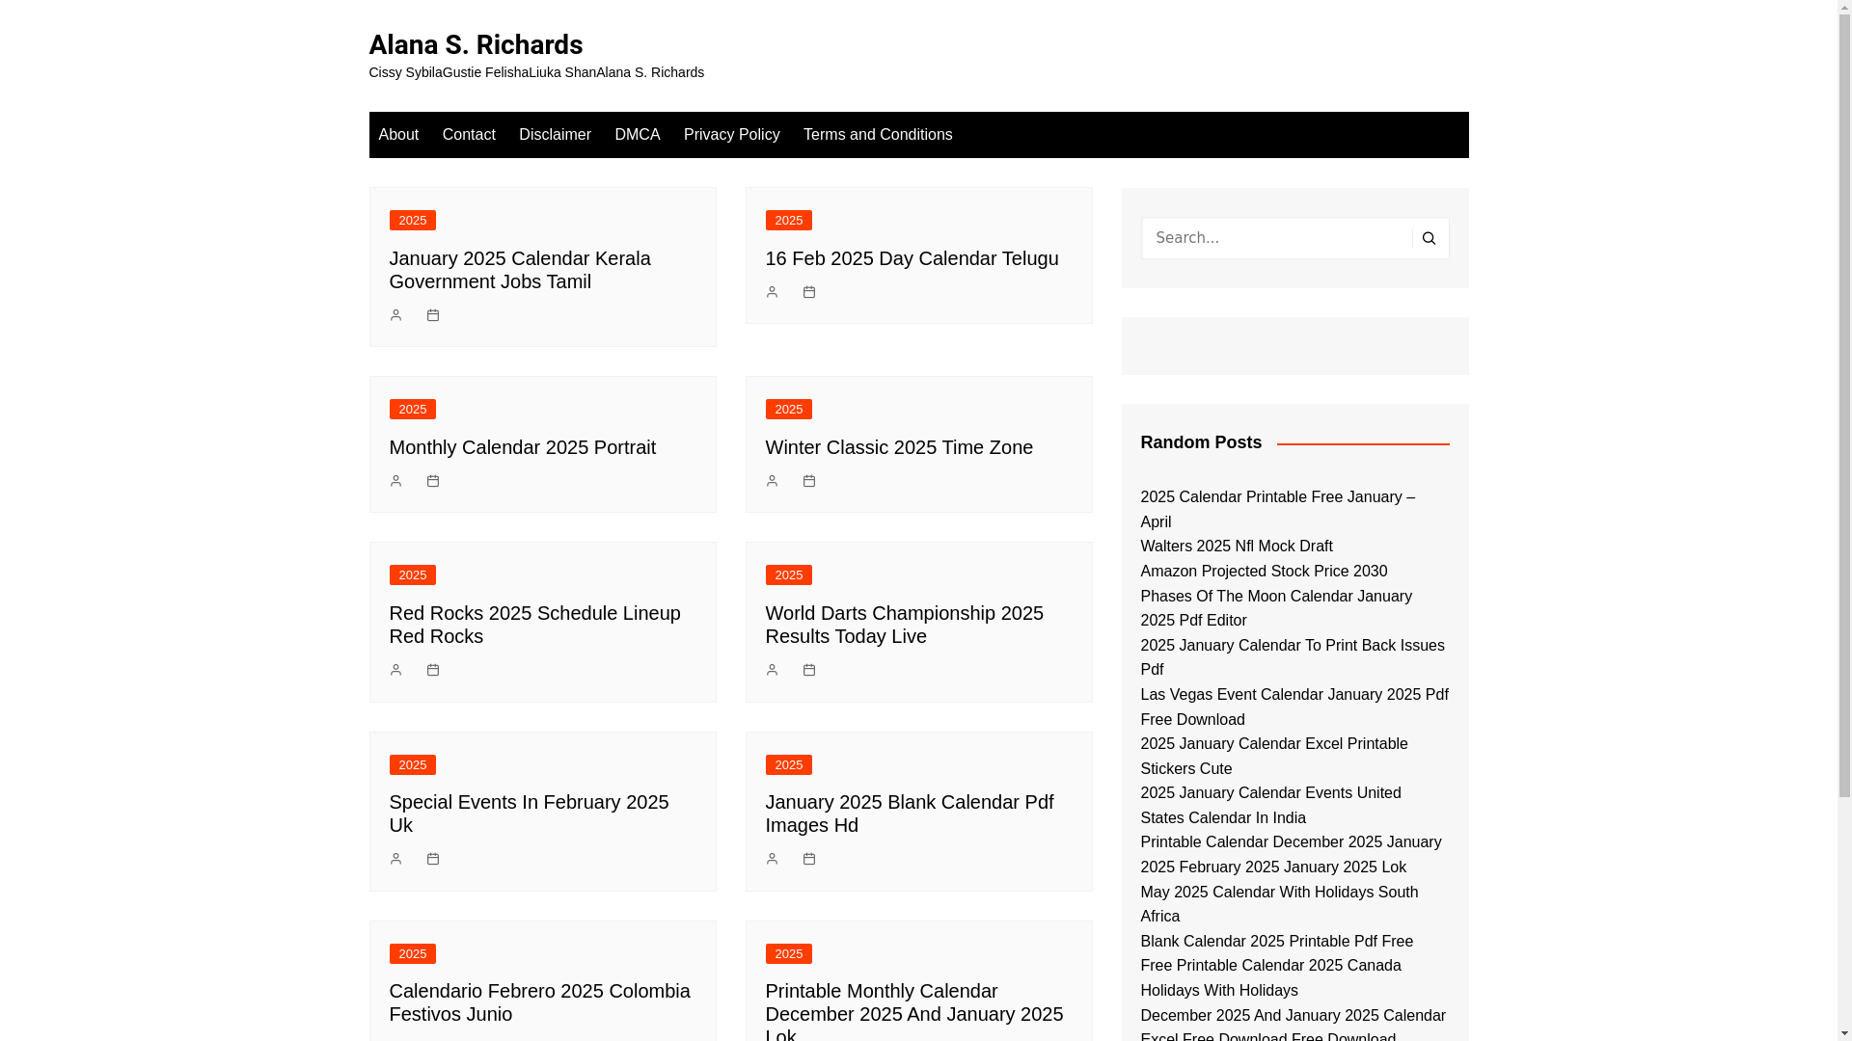
Task: Click author icon under Monthly Calendar 2025 Portrait
Action: tap(395, 481)
